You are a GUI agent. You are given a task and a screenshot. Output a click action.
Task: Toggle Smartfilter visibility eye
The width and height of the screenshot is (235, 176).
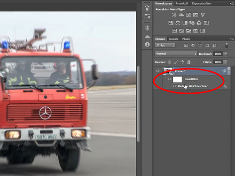tap(170, 79)
